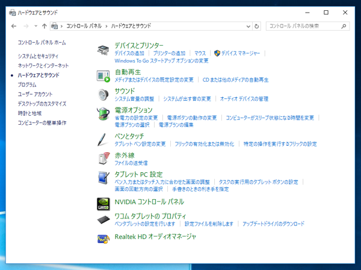
Task: Open the デバイスとプリンター printer icon
Action: click(x=103, y=50)
